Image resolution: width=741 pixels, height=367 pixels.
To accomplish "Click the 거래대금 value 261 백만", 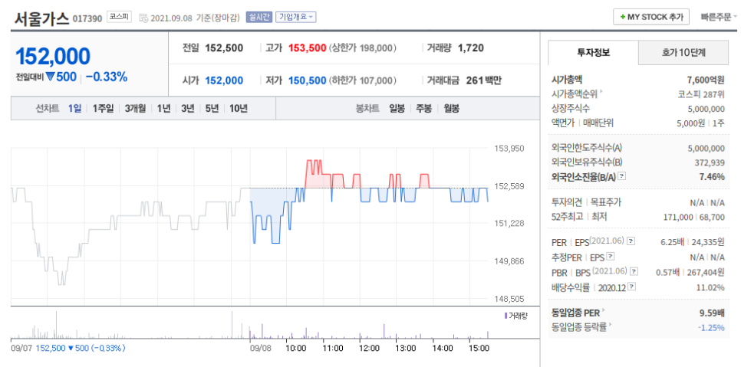I will pyautogui.click(x=483, y=80).
